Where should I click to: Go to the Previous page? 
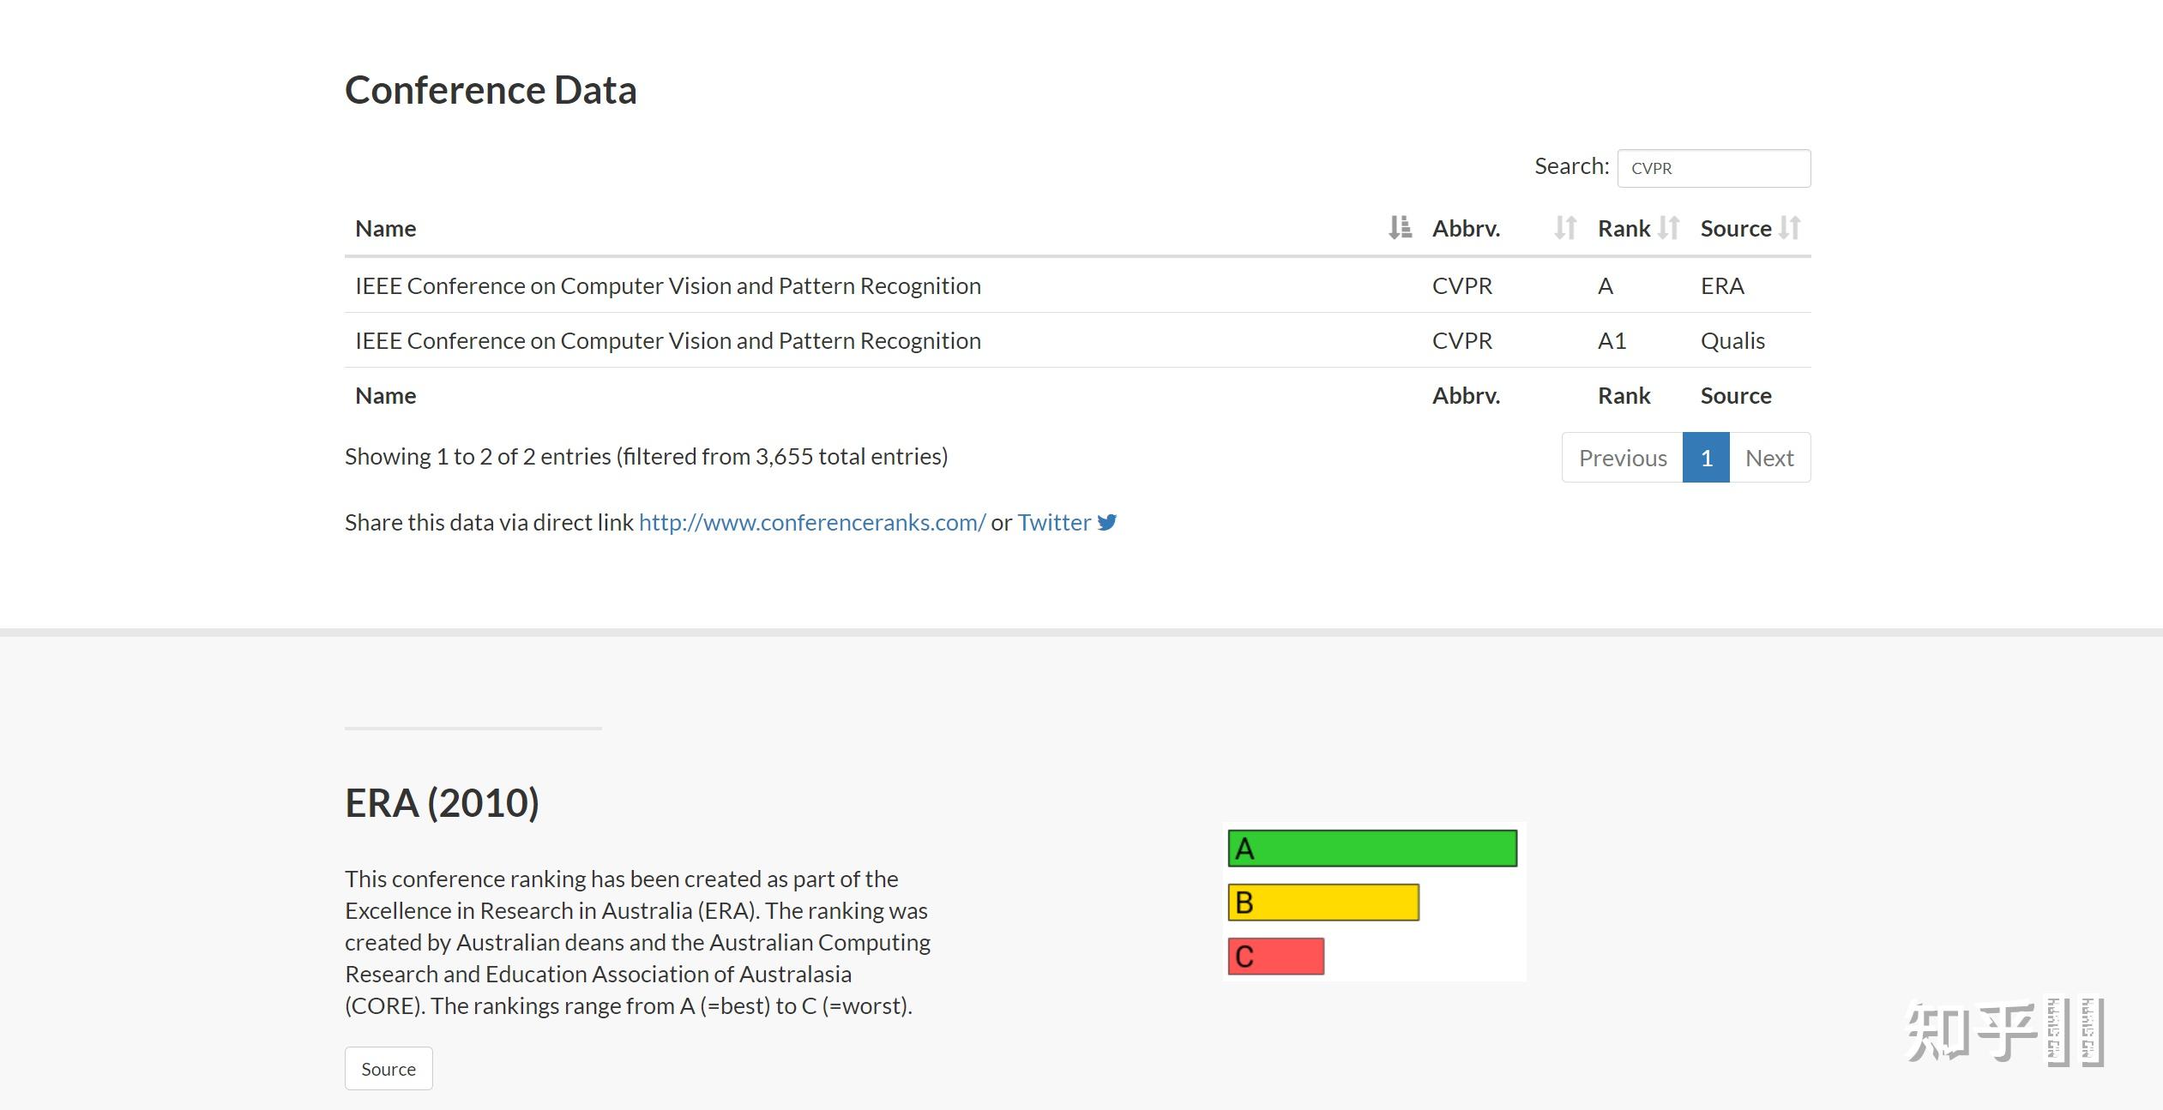click(x=1622, y=458)
